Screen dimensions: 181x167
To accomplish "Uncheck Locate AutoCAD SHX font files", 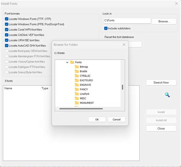I will pyautogui.click(x=6, y=45).
